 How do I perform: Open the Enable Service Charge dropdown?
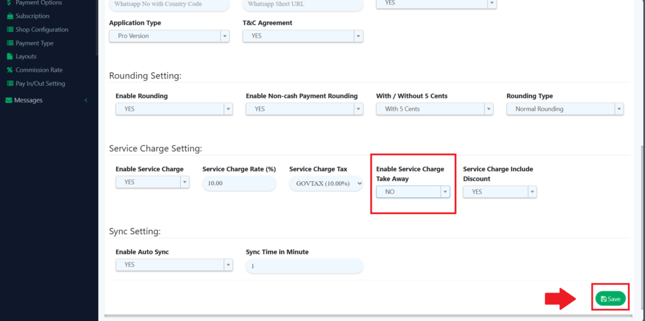click(152, 182)
